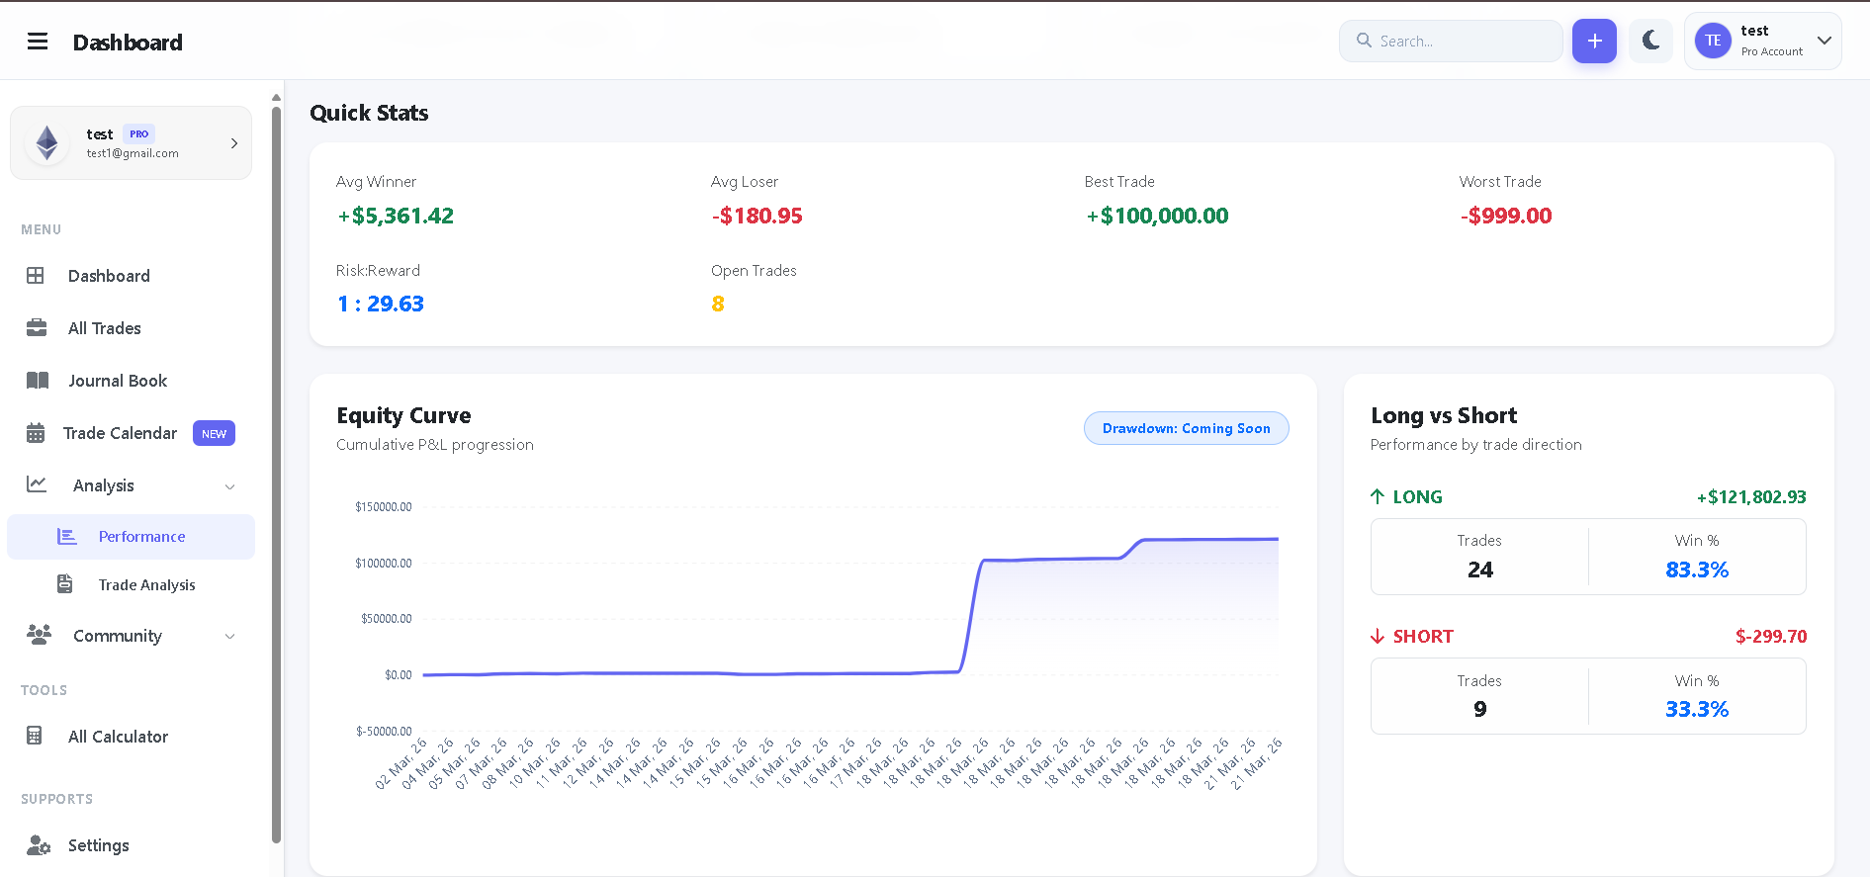The width and height of the screenshot is (1870, 877).
Task: Toggle dark mode moon icon
Action: (x=1650, y=41)
